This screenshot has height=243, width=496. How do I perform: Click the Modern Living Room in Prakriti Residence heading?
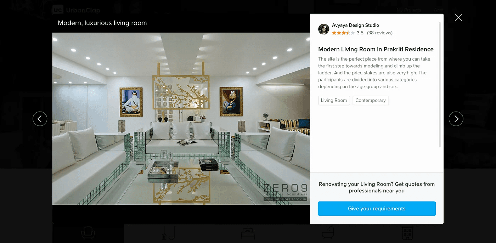click(376, 49)
